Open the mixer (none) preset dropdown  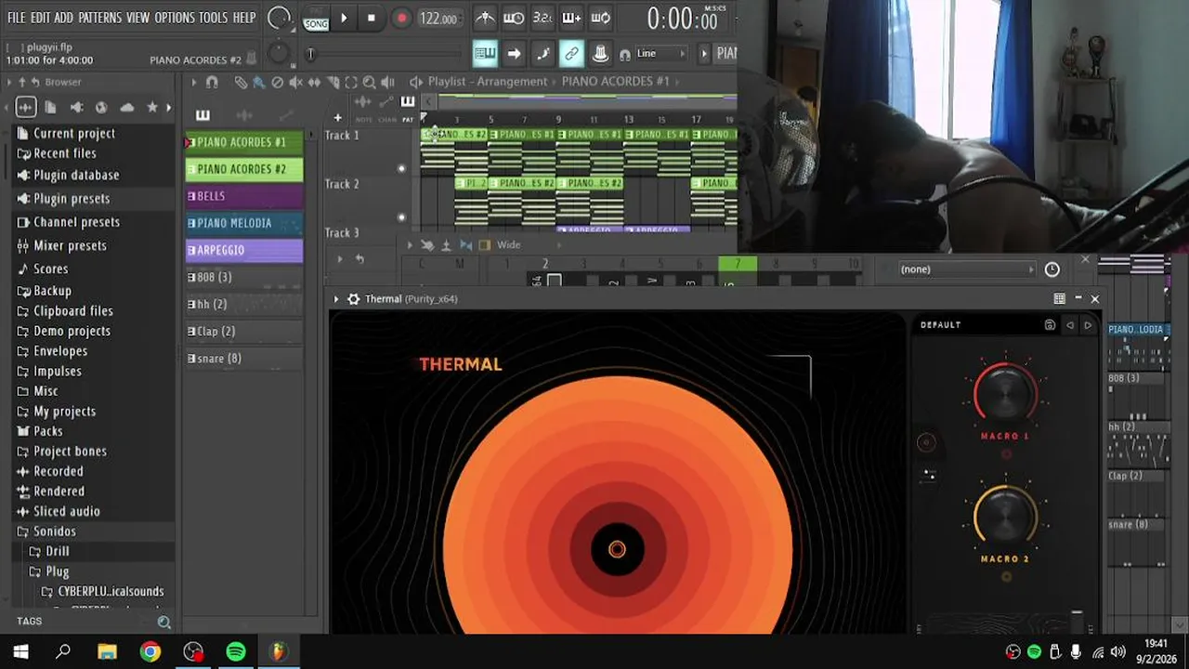[x=967, y=269]
